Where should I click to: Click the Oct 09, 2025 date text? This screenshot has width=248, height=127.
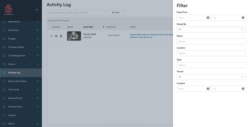tap(90, 34)
